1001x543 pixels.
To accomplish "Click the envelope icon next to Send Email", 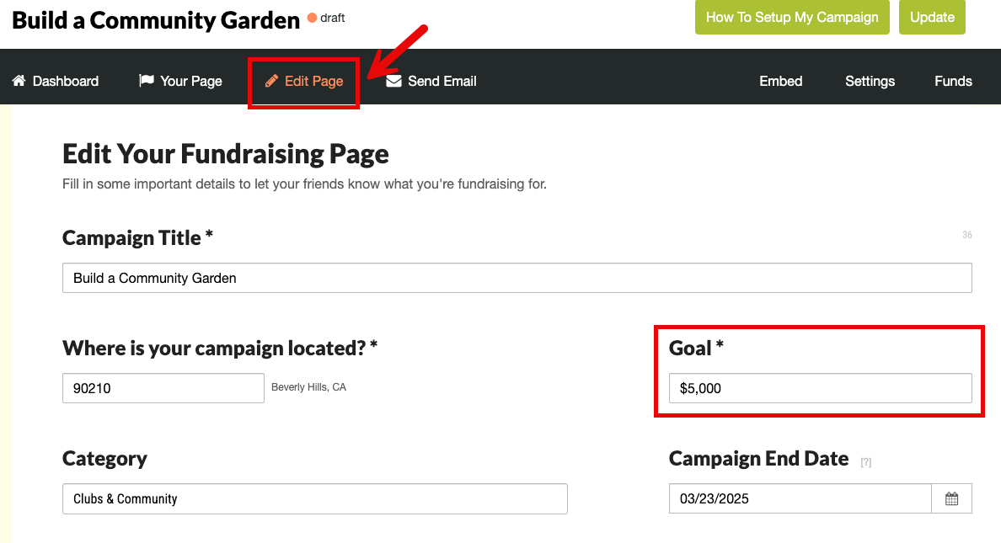I will tap(393, 81).
